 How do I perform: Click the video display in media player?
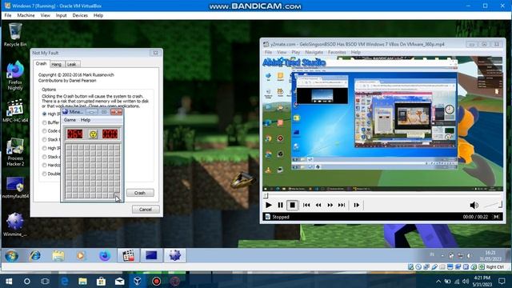pyautogui.click(x=382, y=124)
